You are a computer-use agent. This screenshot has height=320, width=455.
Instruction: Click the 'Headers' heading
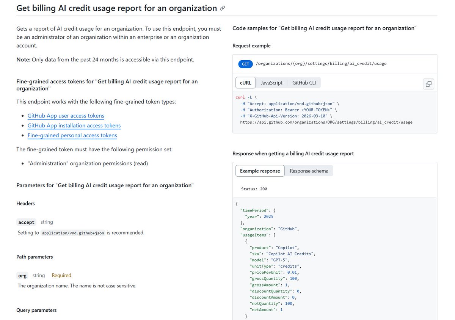[x=25, y=204]
